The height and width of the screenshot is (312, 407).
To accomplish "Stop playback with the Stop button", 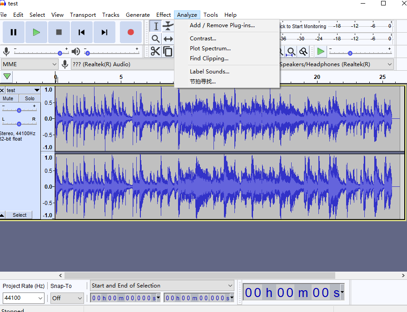I will (59, 32).
